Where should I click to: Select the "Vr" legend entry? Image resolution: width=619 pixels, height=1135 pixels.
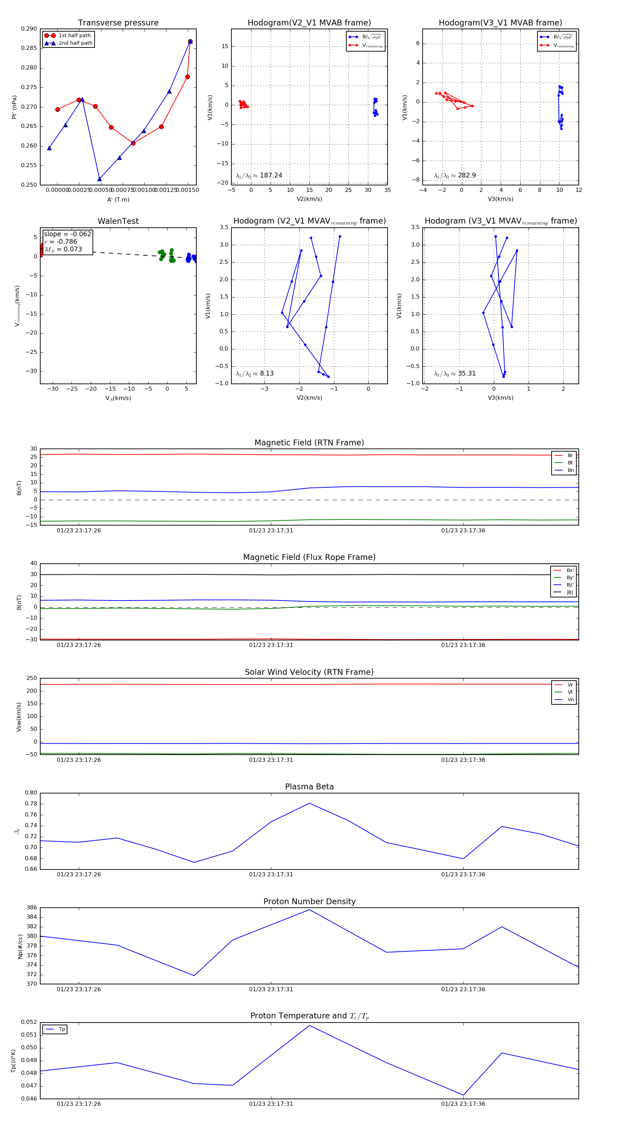pyautogui.click(x=564, y=685)
